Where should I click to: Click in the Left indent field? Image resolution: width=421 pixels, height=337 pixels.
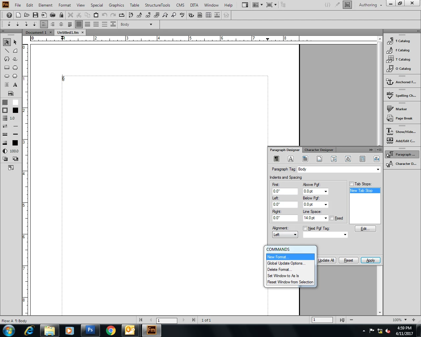pos(285,204)
